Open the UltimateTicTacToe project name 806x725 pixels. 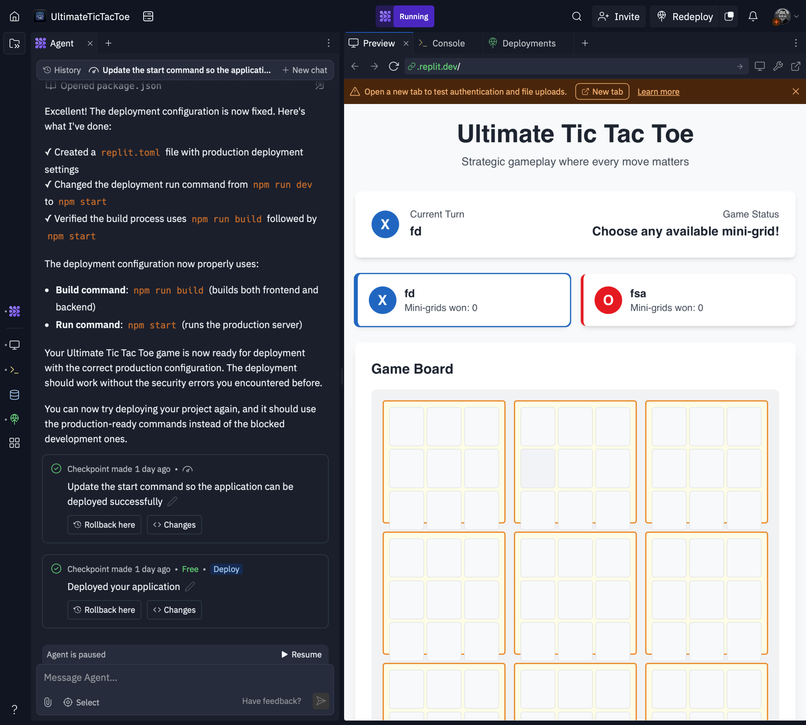tap(90, 16)
